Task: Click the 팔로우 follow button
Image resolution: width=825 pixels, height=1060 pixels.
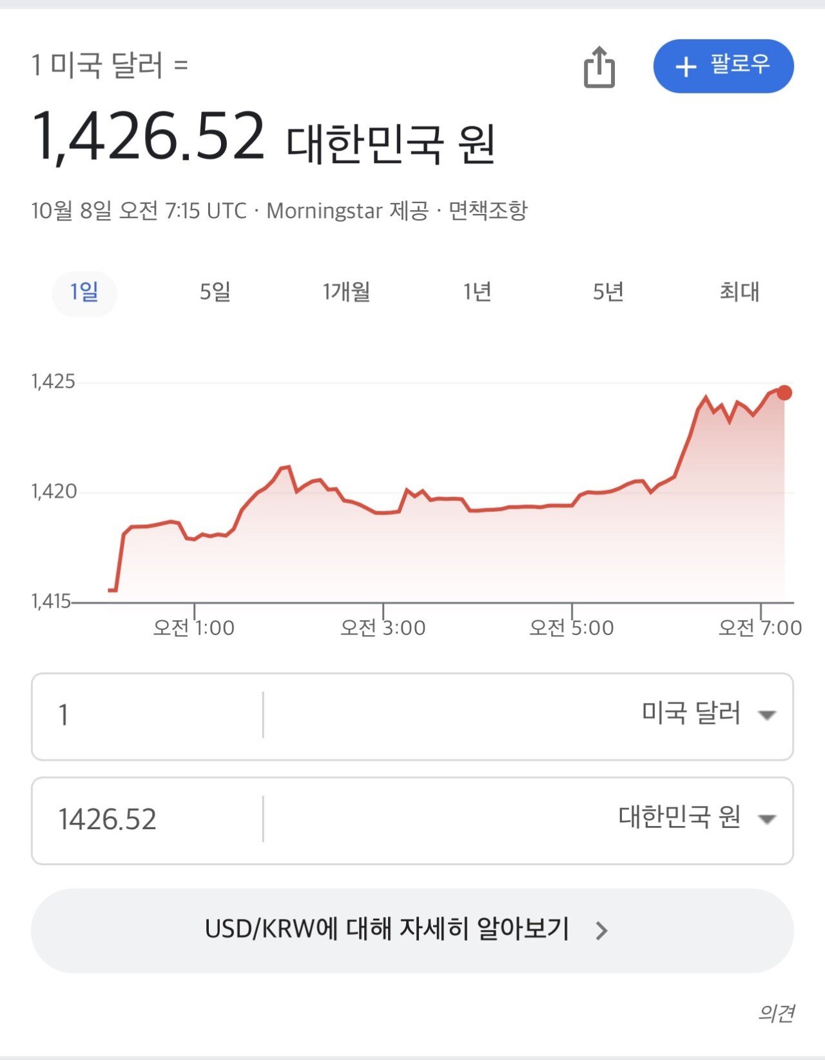Action: click(723, 66)
